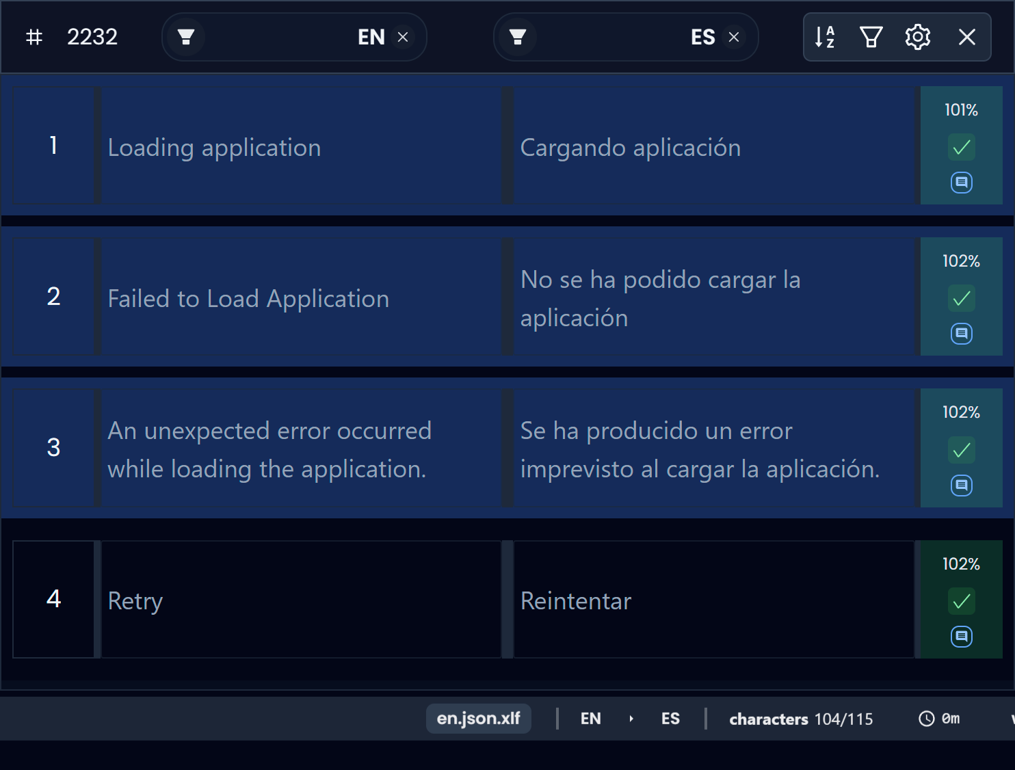Click the 102% match score on segment 2
The height and width of the screenshot is (770, 1015).
(x=961, y=261)
